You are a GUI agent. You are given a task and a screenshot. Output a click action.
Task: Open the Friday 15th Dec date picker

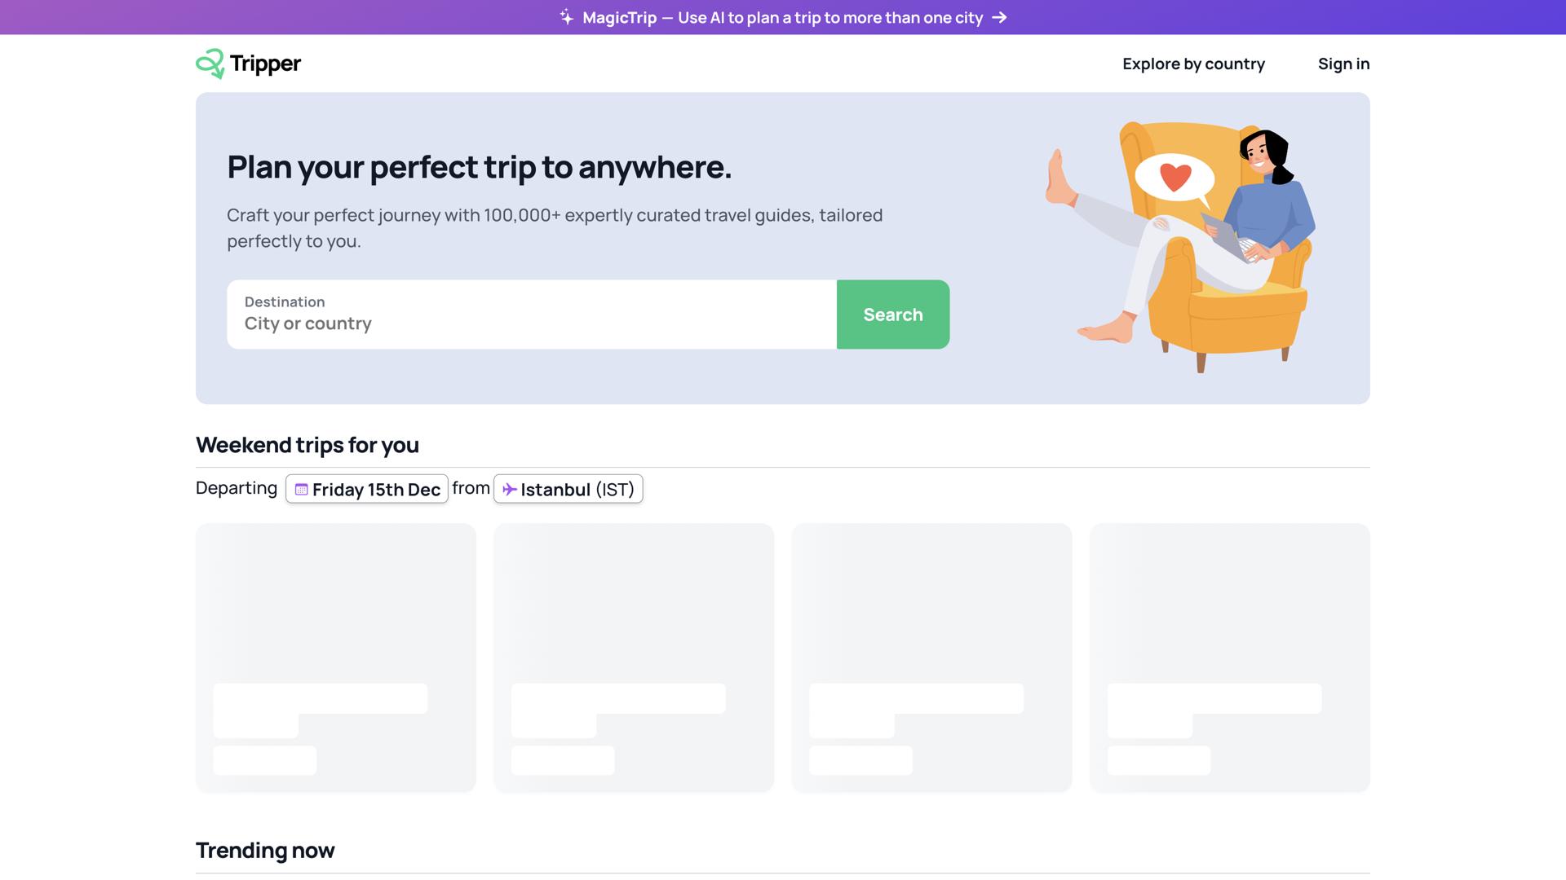[x=367, y=489]
